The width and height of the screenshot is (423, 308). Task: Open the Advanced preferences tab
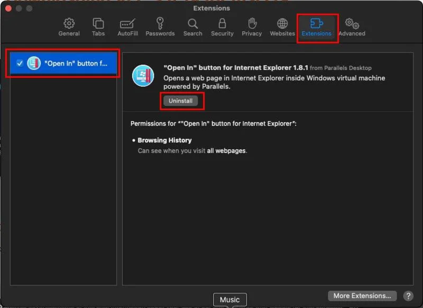[352, 27]
